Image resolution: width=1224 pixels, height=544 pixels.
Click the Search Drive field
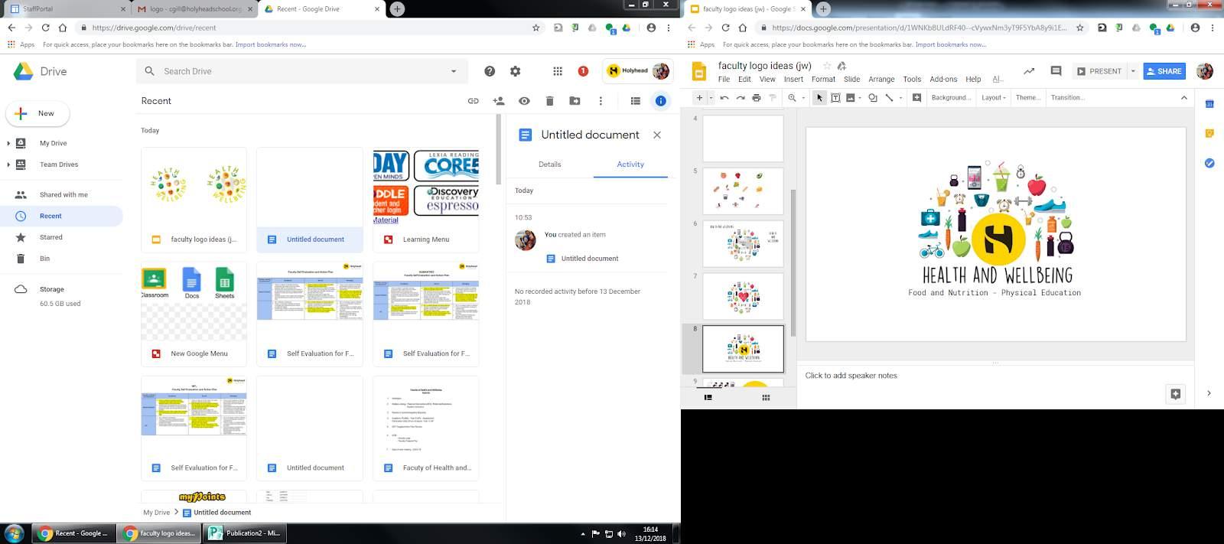click(302, 71)
